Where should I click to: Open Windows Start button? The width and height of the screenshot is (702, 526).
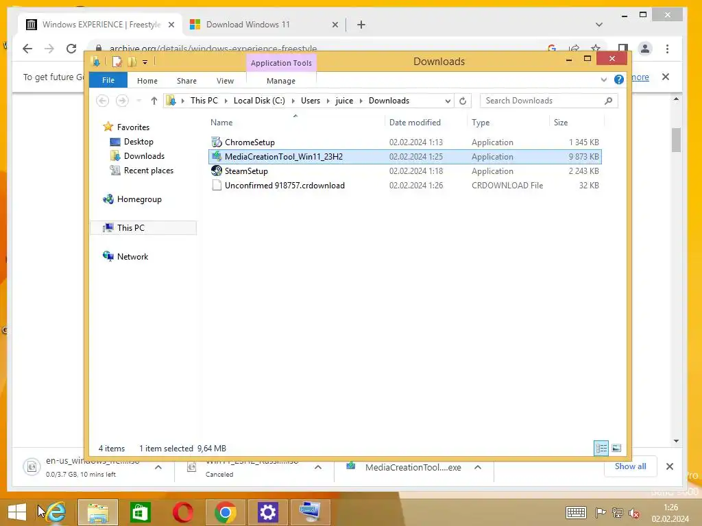(17, 512)
